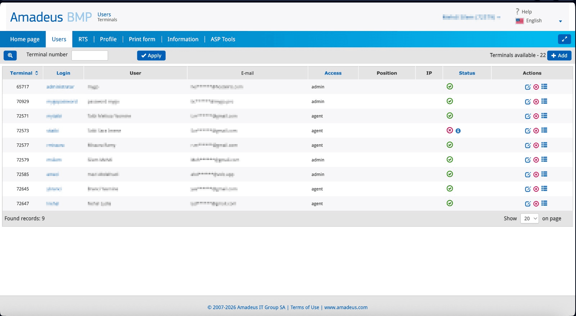Image resolution: width=576 pixels, height=316 pixels.
Task: Open the Profile menu item
Action: click(x=108, y=39)
